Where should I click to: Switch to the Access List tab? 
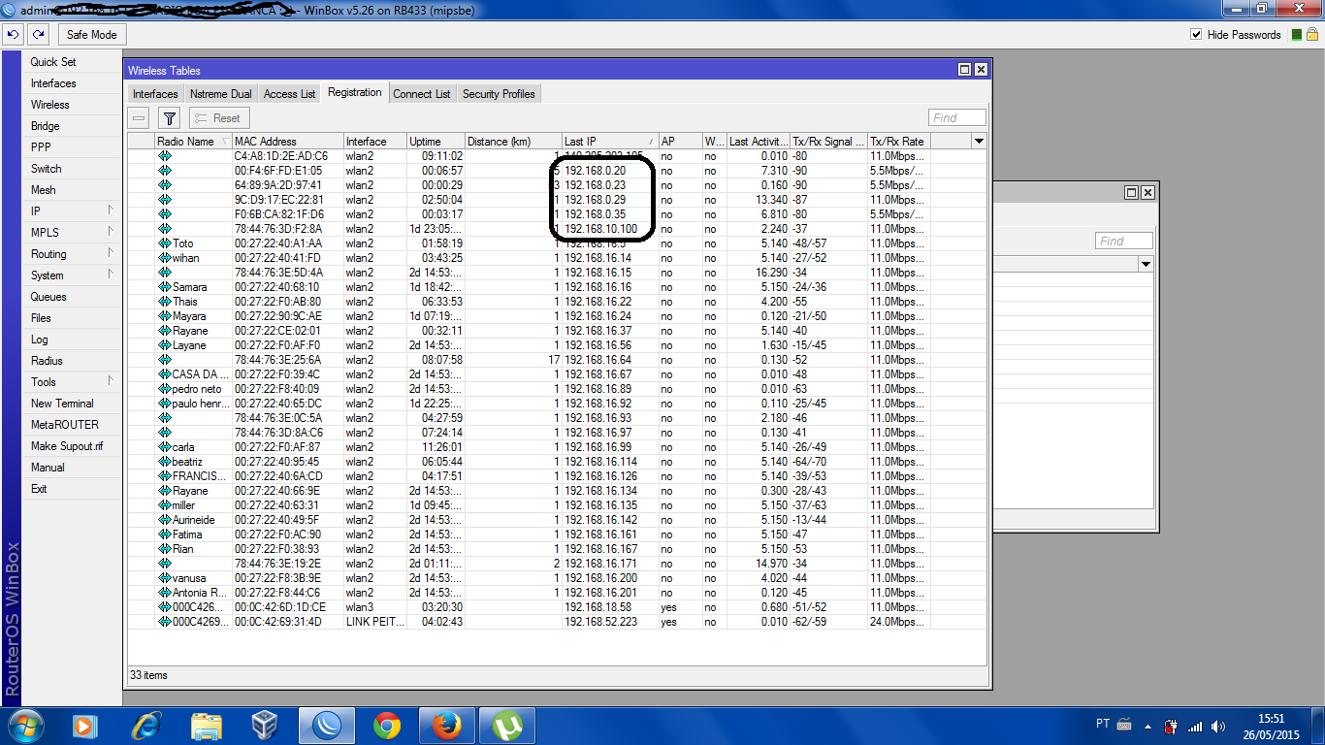tap(289, 94)
